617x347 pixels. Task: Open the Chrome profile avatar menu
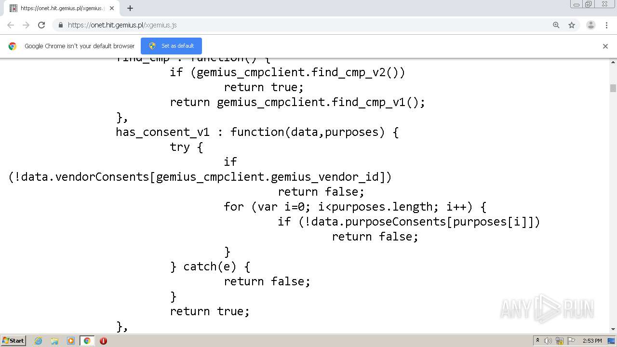click(x=591, y=25)
